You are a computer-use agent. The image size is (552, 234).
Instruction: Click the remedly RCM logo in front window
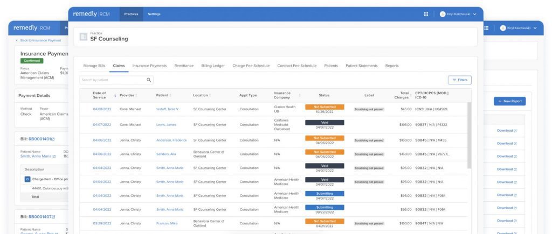click(x=91, y=14)
